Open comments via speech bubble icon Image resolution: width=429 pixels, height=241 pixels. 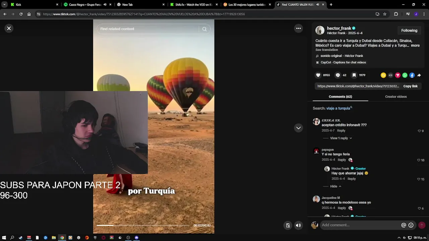coord(338,75)
